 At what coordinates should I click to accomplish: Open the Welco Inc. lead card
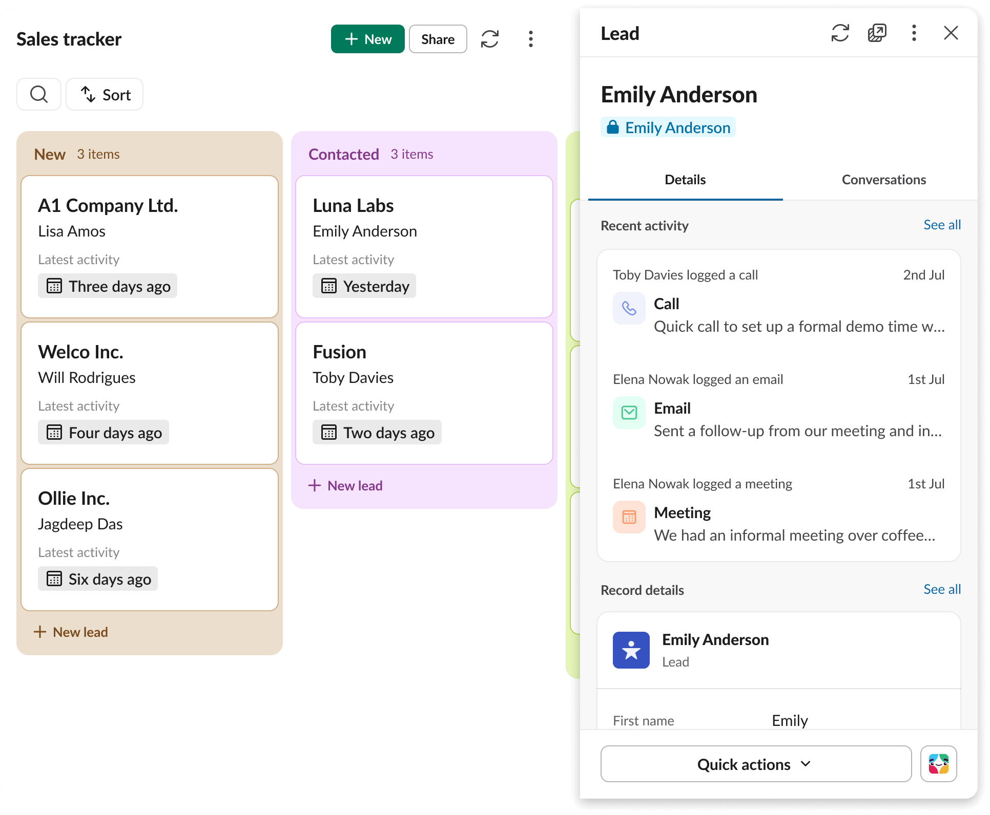(150, 393)
